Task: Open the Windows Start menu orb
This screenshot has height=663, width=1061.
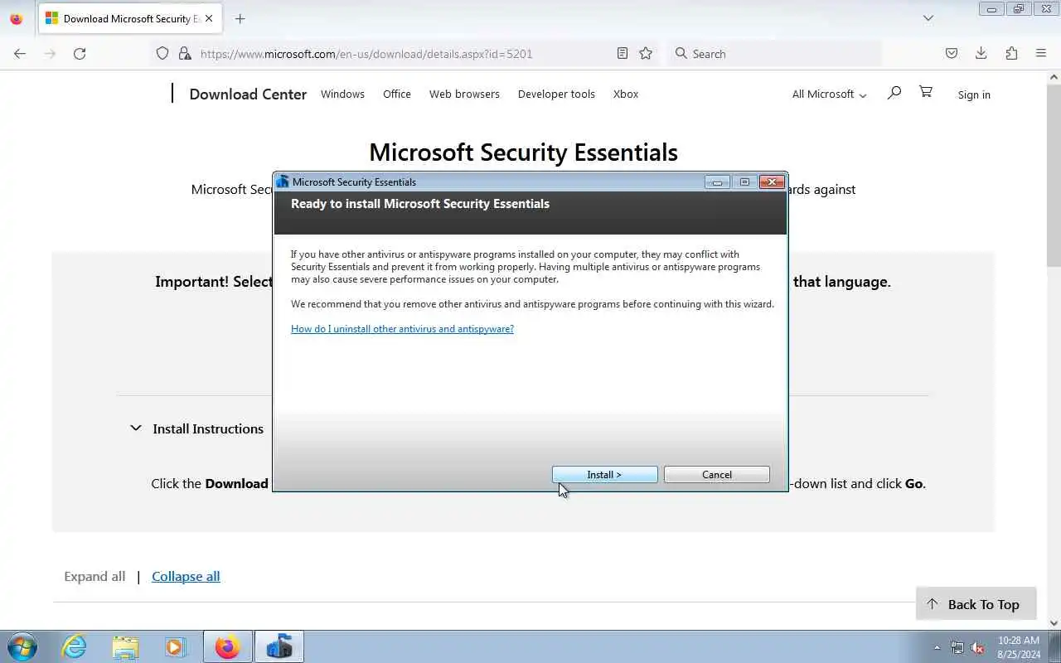Action: click(22, 646)
